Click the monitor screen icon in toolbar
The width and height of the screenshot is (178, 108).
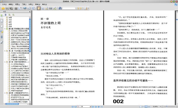pyautogui.click(x=25, y=8)
